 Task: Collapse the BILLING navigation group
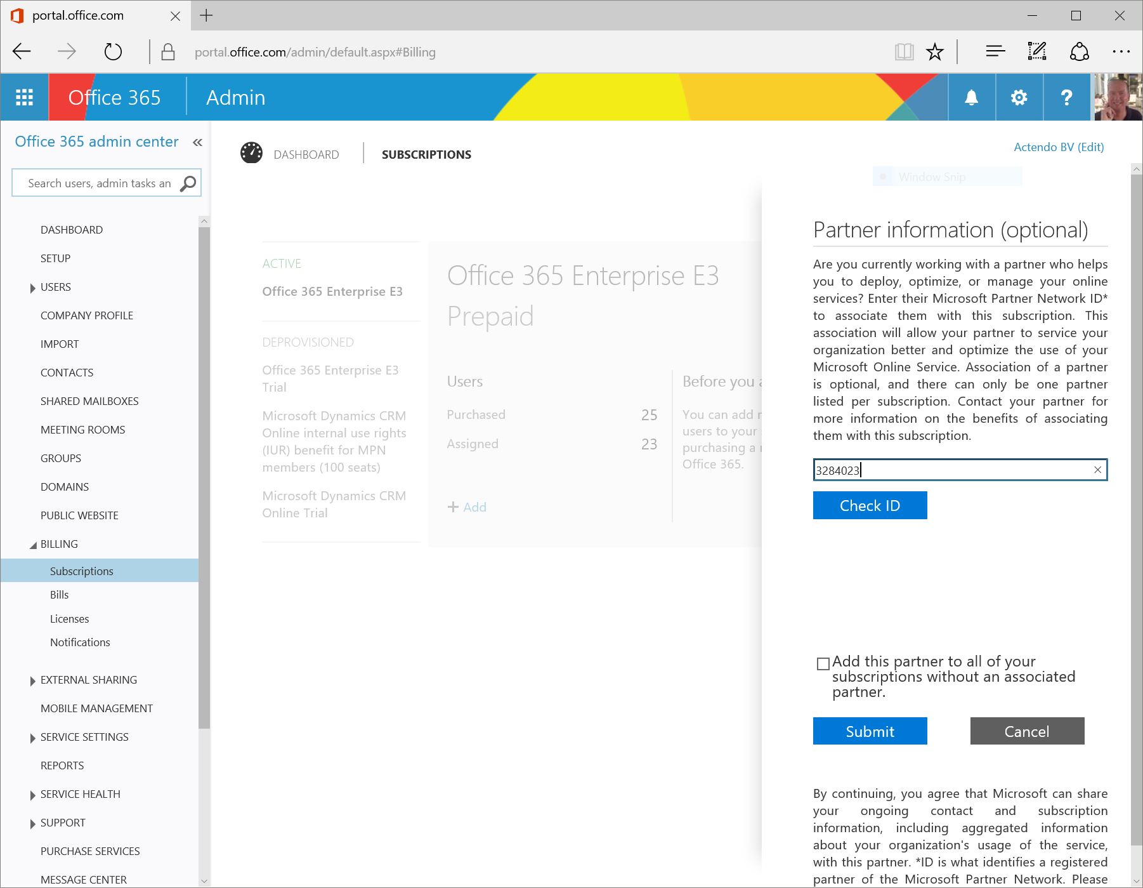[33, 545]
